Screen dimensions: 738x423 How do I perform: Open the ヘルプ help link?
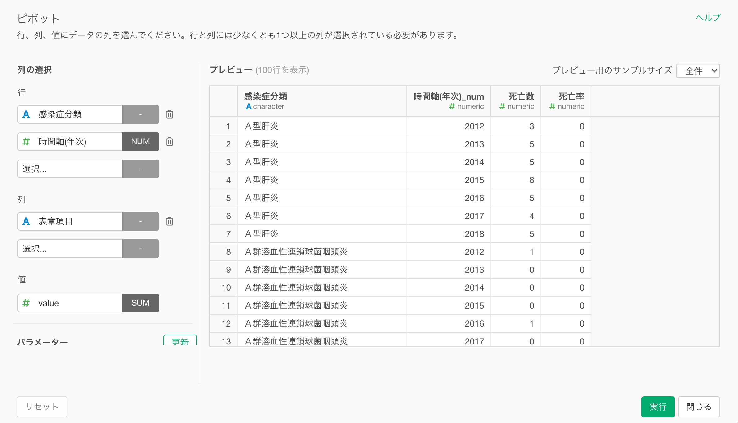[708, 18]
